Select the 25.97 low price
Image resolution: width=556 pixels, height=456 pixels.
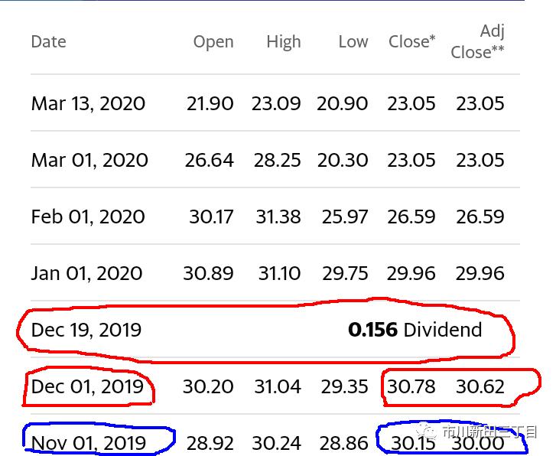345,217
